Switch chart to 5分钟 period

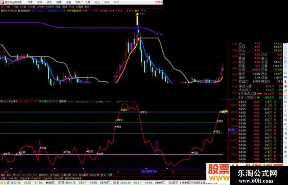pos(23,7)
